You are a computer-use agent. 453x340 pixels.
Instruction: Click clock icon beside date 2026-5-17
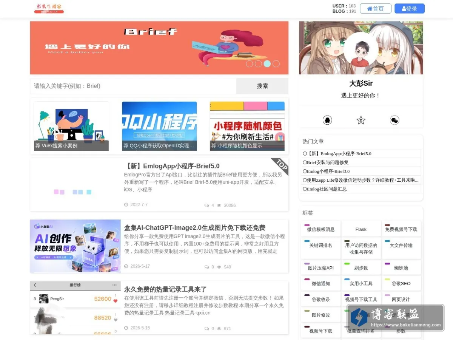(126, 266)
